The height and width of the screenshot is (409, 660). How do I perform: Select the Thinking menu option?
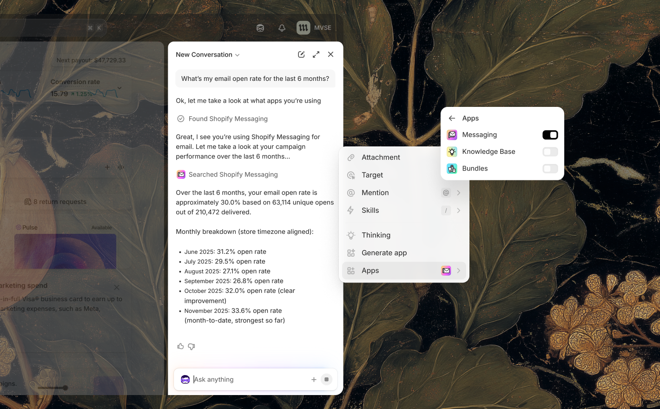click(x=376, y=235)
